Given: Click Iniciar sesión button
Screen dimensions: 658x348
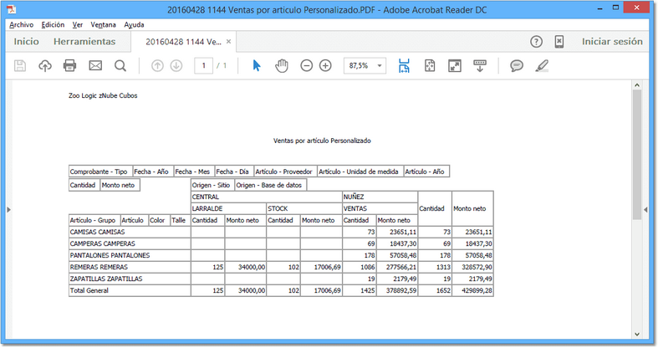Looking at the screenshot, I should coord(612,42).
